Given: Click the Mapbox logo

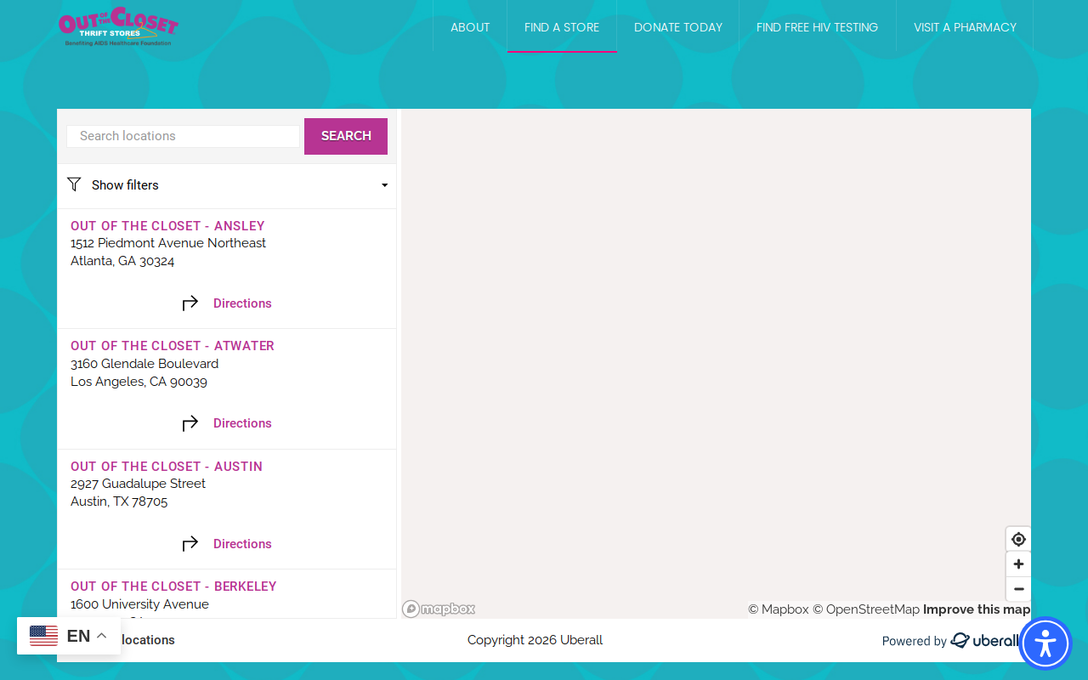Looking at the screenshot, I should tap(439, 609).
